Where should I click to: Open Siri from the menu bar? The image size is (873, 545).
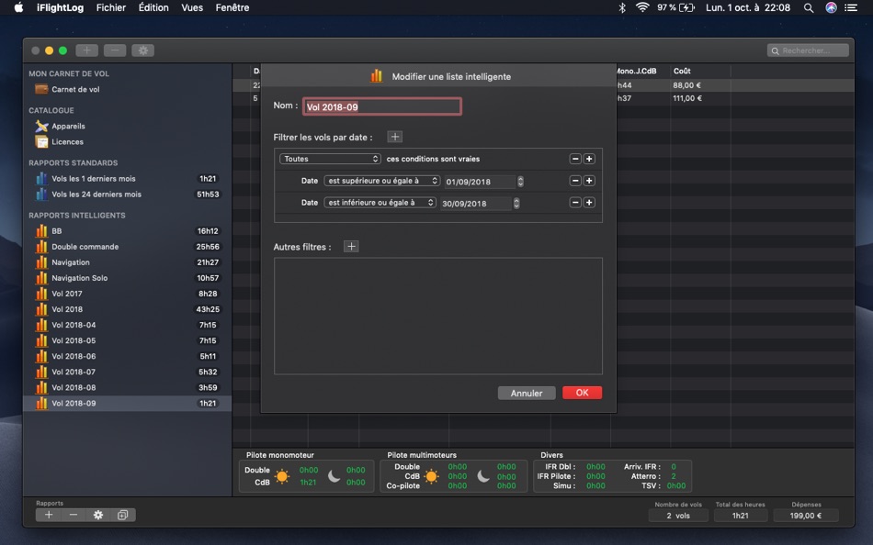click(831, 7)
